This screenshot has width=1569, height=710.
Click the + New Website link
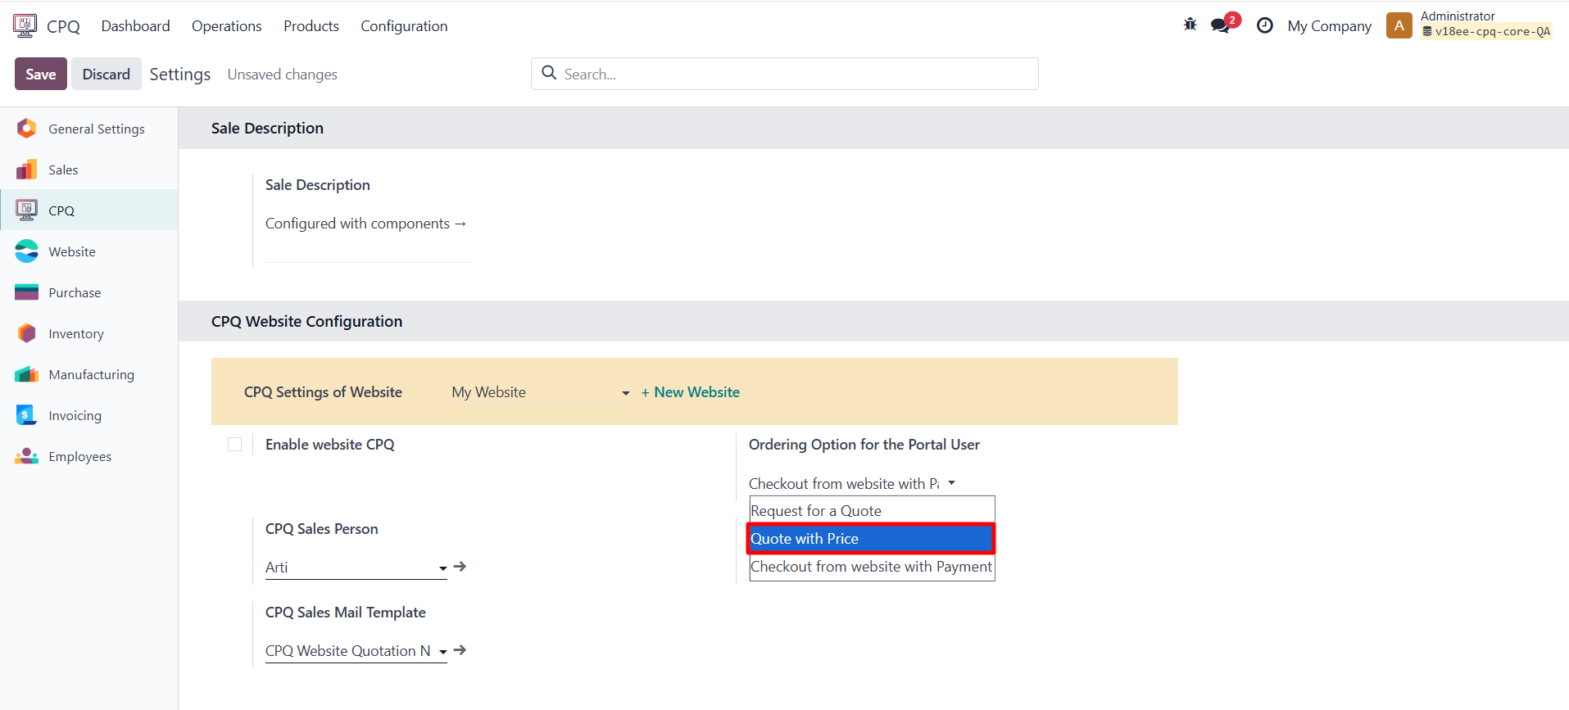(690, 392)
